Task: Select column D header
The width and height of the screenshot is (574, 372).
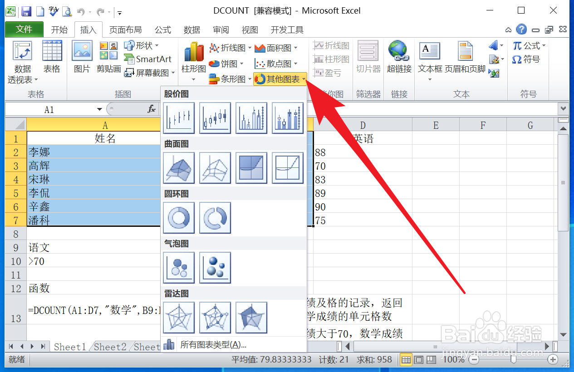Action: pyautogui.click(x=363, y=125)
